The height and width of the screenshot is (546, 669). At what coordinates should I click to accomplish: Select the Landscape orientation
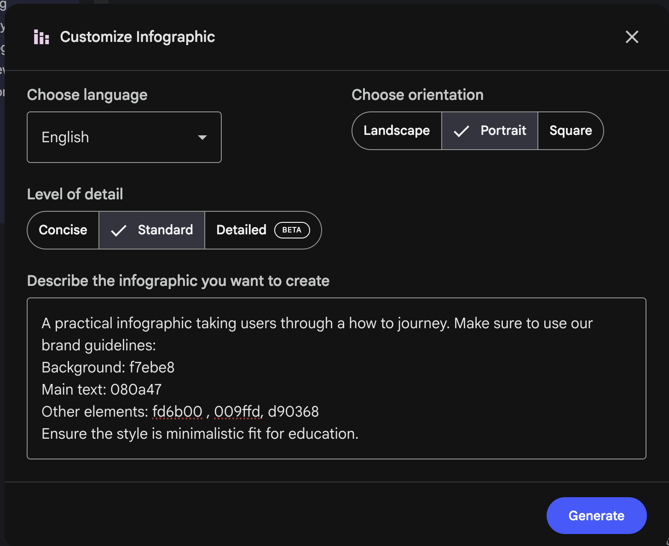tap(396, 131)
